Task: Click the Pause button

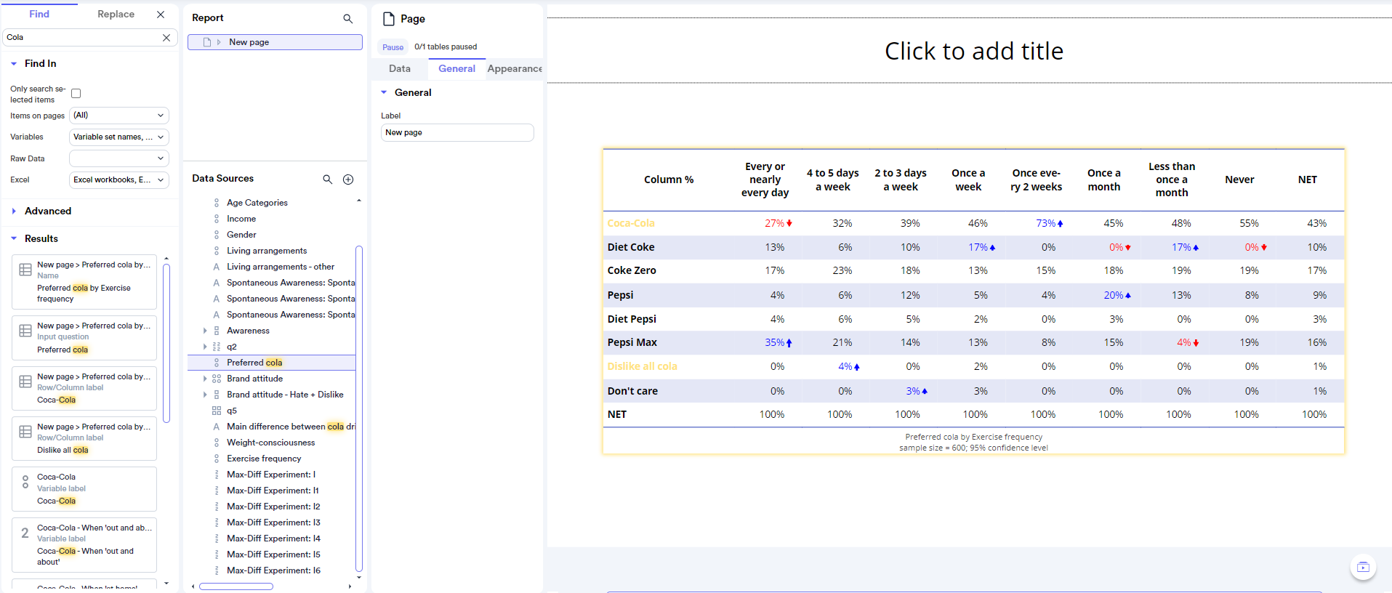Action: tap(393, 47)
